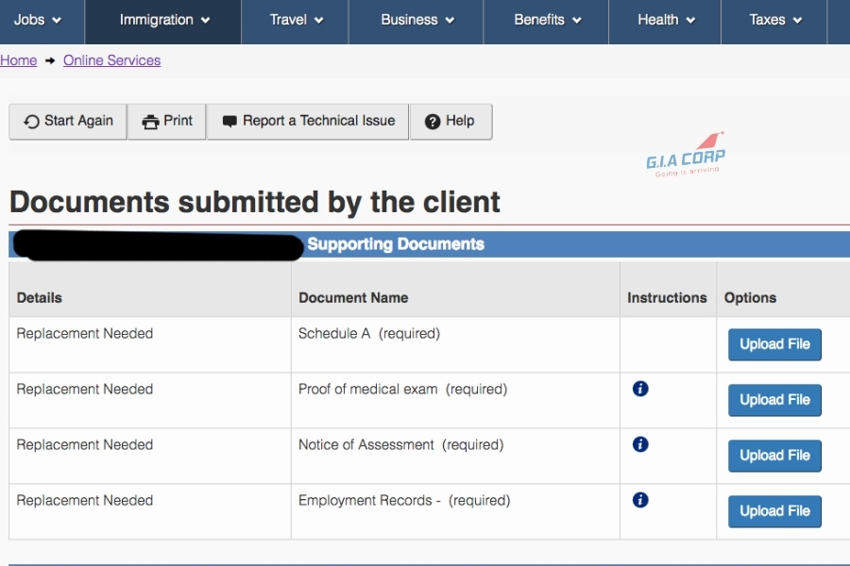This screenshot has height=566, width=850.
Task: Click the info icon for Employment Records
Action: 640,500
